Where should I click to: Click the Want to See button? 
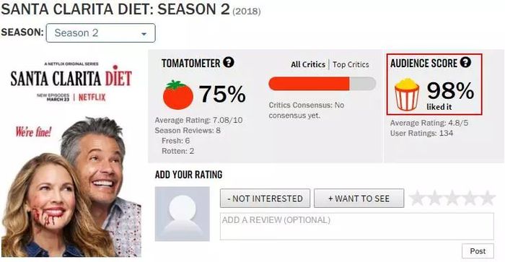pyautogui.click(x=359, y=198)
